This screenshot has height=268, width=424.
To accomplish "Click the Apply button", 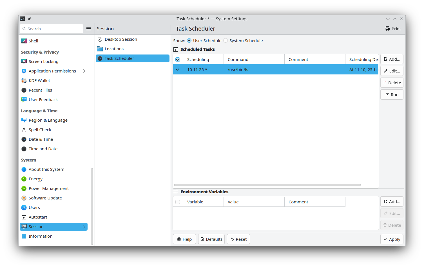I will pos(392,239).
